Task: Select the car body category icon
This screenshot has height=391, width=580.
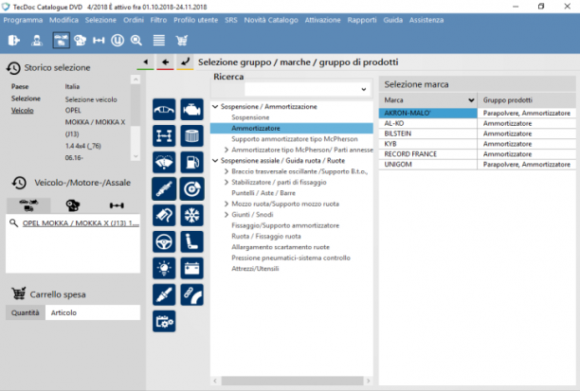Action: (x=164, y=110)
